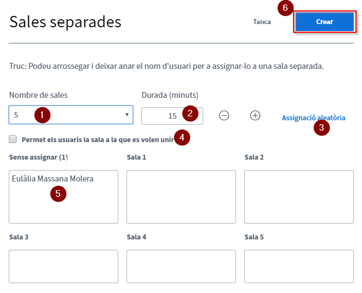
Task: Click the red marker number 5
Action: tap(58, 194)
